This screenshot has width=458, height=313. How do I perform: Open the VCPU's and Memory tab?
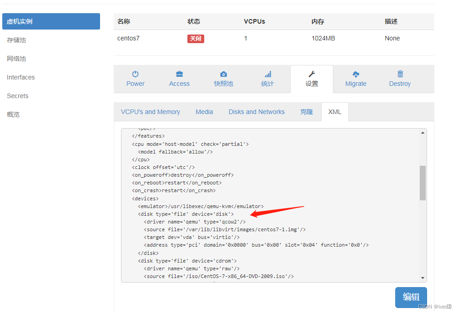(x=151, y=112)
